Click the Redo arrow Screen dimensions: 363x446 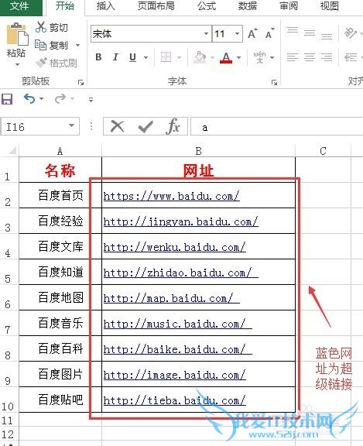coord(60,98)
